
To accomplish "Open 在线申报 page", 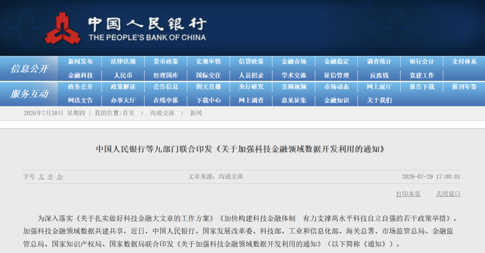I will click(x=166, y=100).
